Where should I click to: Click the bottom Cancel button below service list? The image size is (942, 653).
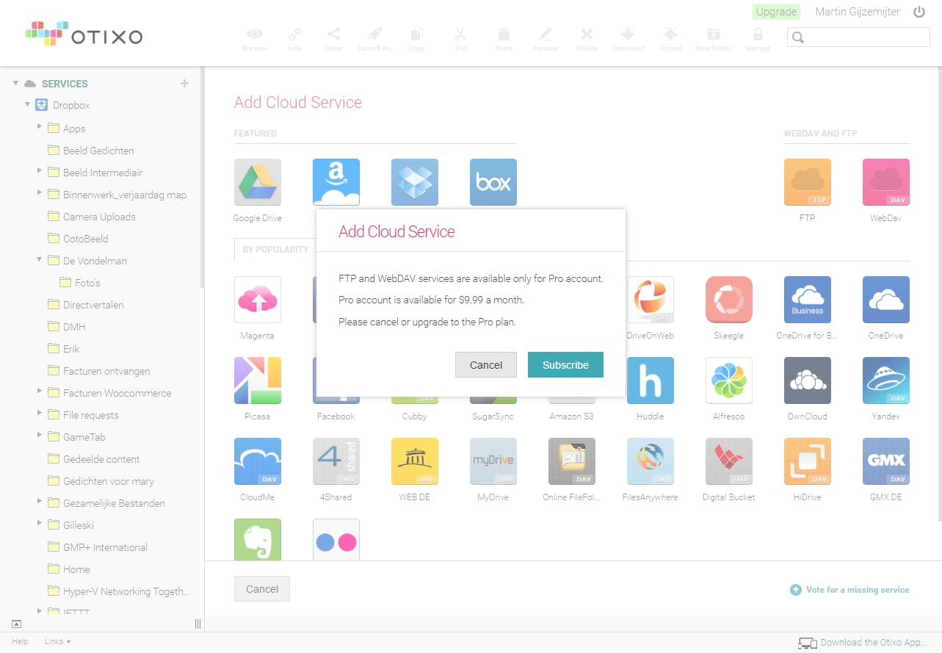[x=262, y=589]
